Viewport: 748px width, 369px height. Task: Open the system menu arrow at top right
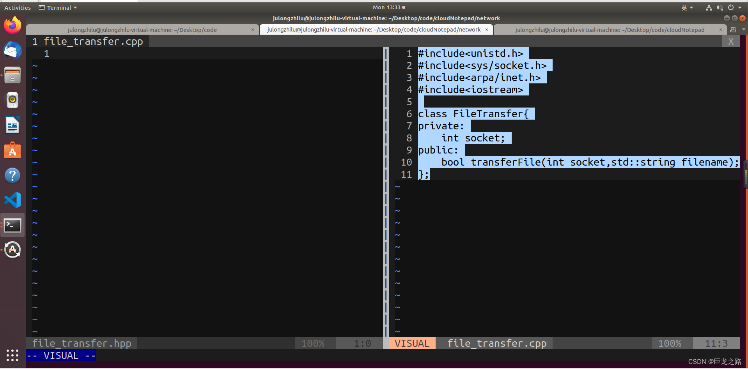[740, 7]
